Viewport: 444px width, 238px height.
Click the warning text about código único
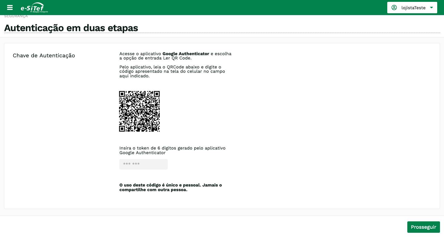(x=171, y=187)
